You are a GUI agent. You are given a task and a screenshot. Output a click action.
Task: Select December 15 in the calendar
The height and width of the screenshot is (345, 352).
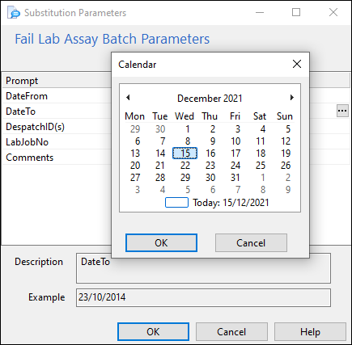point(185,154)
